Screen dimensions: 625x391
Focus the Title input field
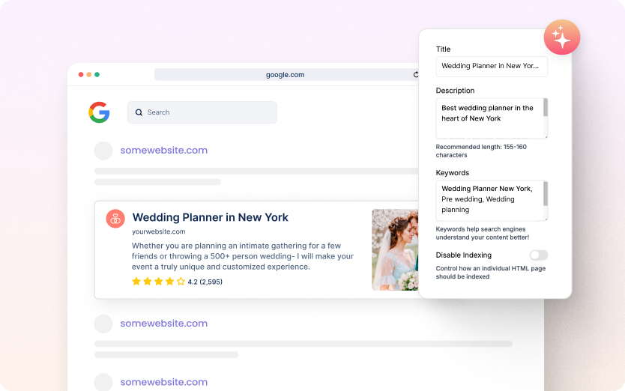(491, 66)
